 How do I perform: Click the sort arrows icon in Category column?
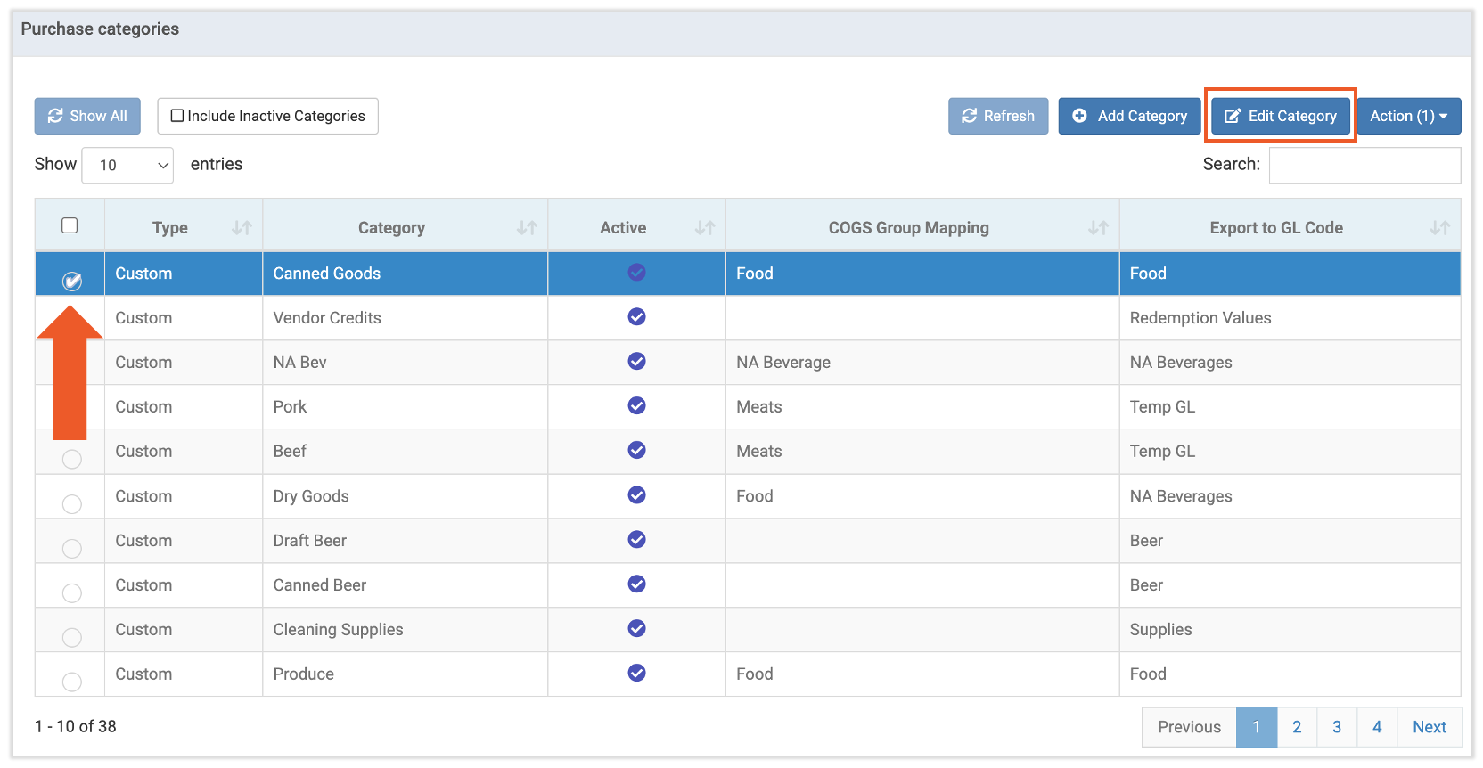tap(527, 228)
